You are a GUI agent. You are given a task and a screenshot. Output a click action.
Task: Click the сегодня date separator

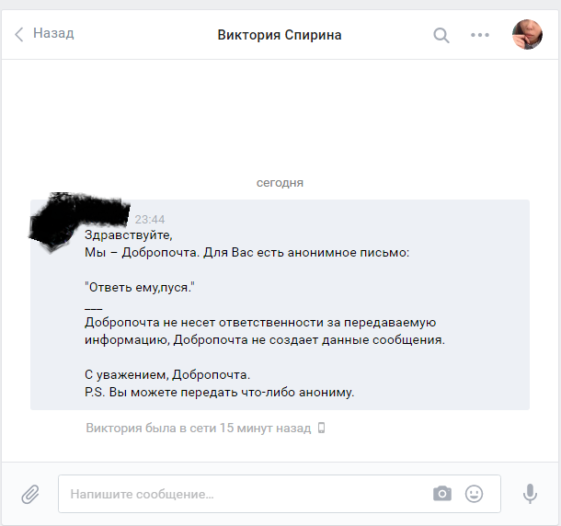(x=280, y=183)
